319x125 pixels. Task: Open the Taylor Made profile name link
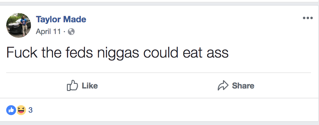(61, 19)
